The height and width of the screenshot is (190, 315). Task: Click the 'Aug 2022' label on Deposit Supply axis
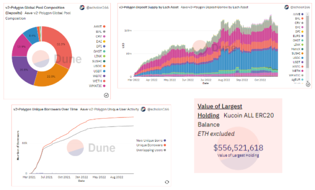[x=224, y=80]
